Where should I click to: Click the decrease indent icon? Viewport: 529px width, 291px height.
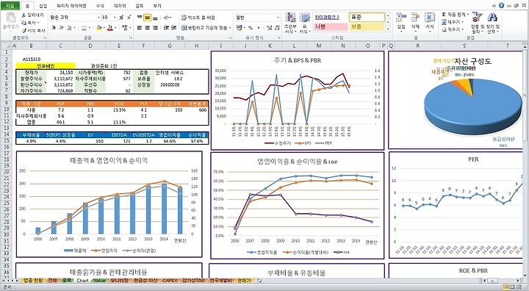[166, 28]
